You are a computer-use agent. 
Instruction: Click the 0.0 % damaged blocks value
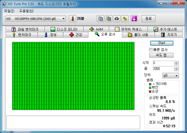coord(170,102)
